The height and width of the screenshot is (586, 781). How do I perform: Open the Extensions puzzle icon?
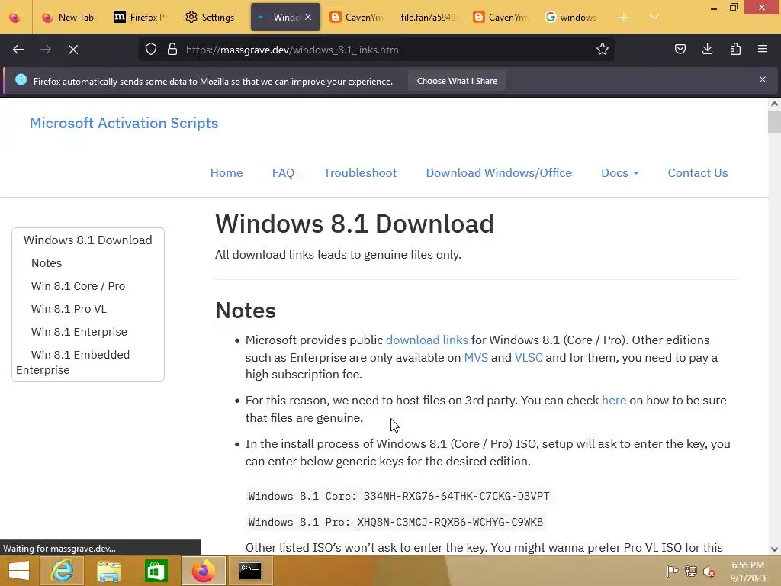[735, 50]
